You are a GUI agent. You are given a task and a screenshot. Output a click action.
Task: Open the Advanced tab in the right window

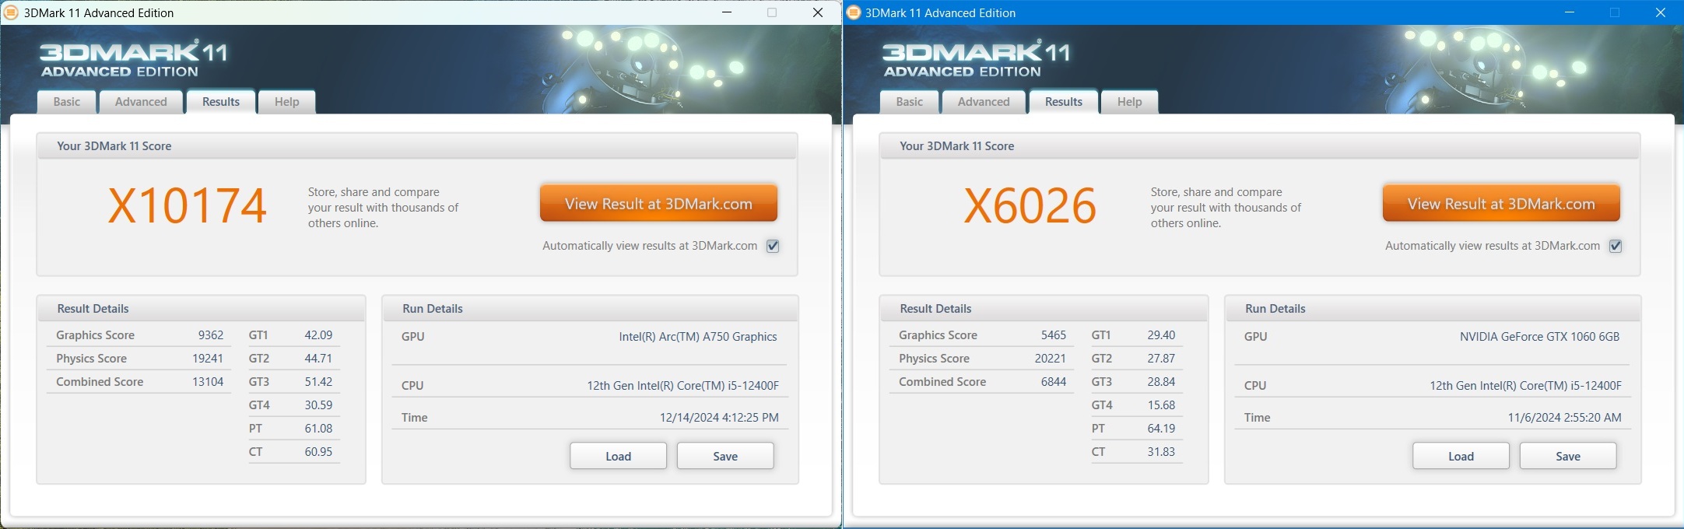tap(984, 102)
